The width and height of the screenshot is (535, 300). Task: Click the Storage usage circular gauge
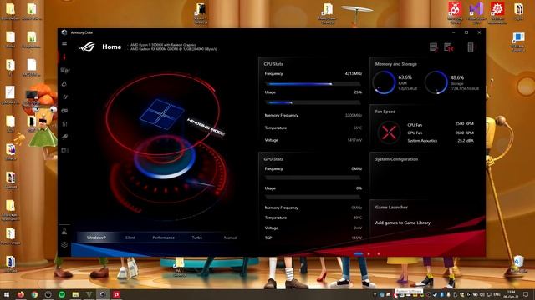click(x=436, y=82)
